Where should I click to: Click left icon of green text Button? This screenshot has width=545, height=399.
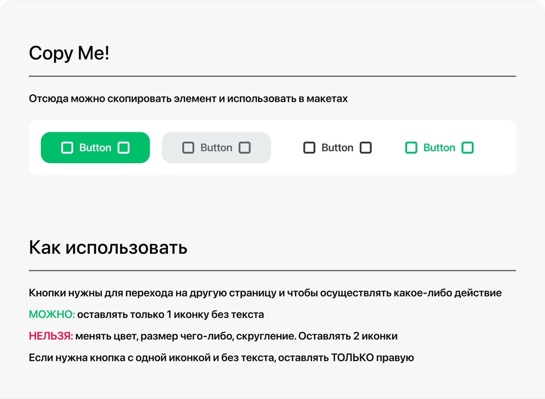pyautogui.click(x=411, y=148)
